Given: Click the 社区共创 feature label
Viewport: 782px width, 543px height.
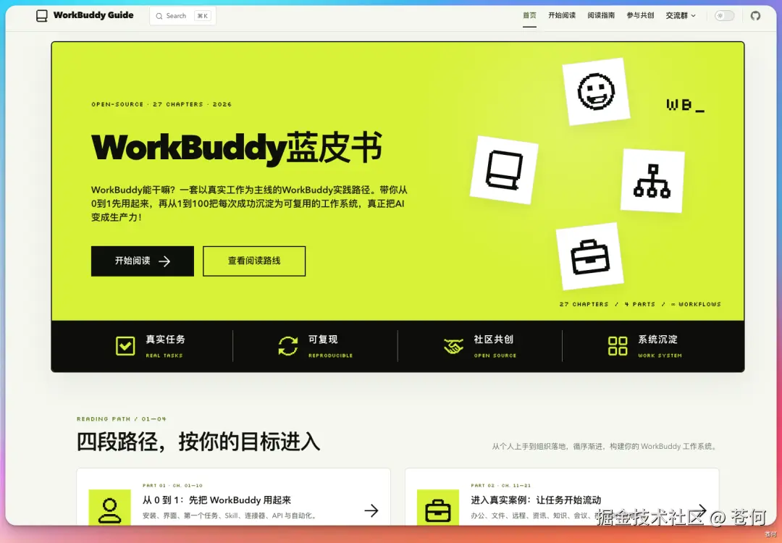Looking at the screenshot, I should click(494, 340).
